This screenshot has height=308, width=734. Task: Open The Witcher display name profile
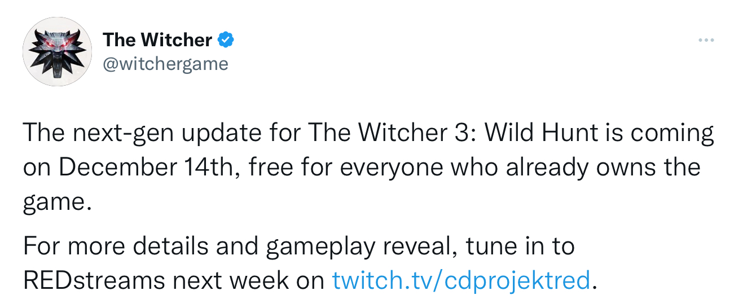click(157, 40)
